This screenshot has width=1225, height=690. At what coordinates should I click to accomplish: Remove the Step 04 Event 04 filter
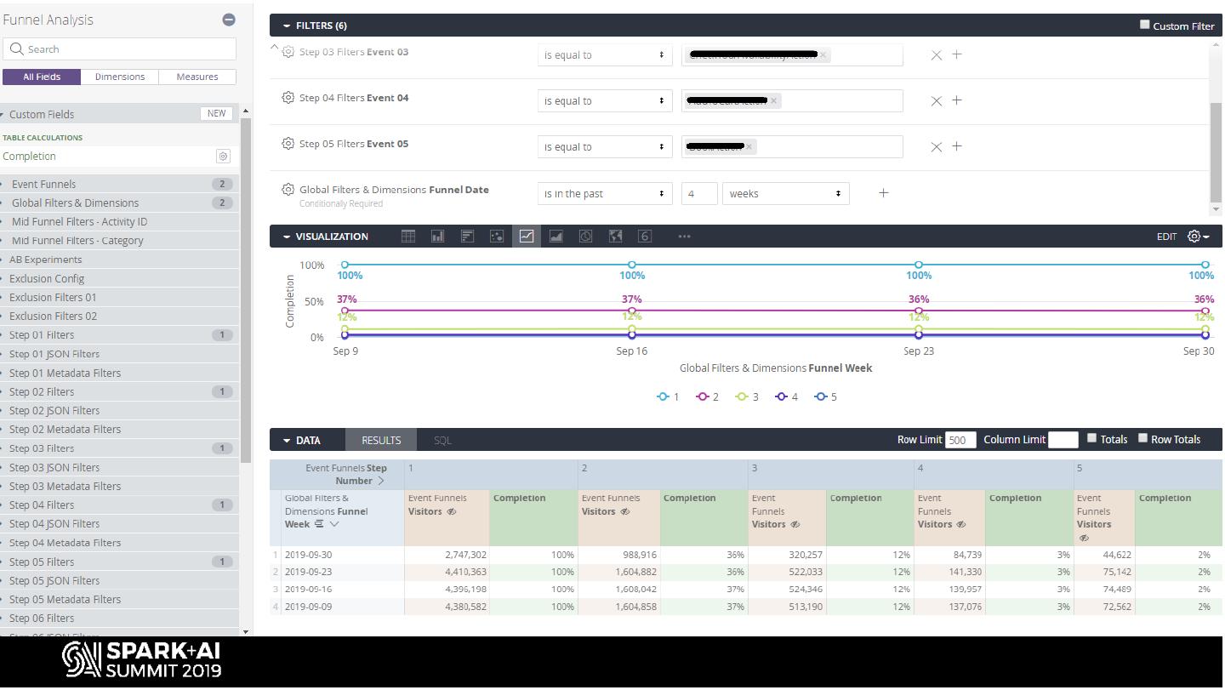click(936, 101)
